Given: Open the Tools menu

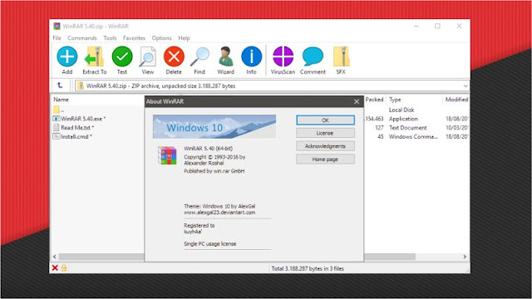Looking at the screenshot, I should coord(110,38).
